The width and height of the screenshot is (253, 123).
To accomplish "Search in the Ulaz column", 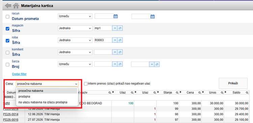I will (132, 93).
